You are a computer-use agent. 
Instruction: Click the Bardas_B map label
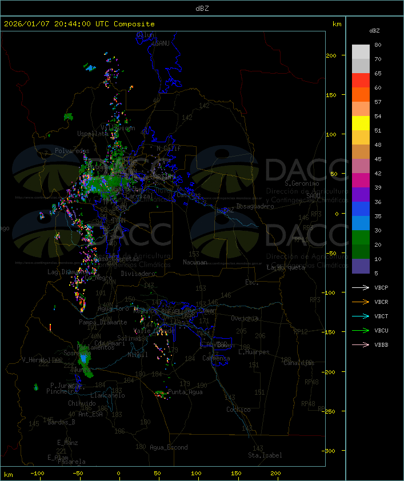click(x=62, y=422)
